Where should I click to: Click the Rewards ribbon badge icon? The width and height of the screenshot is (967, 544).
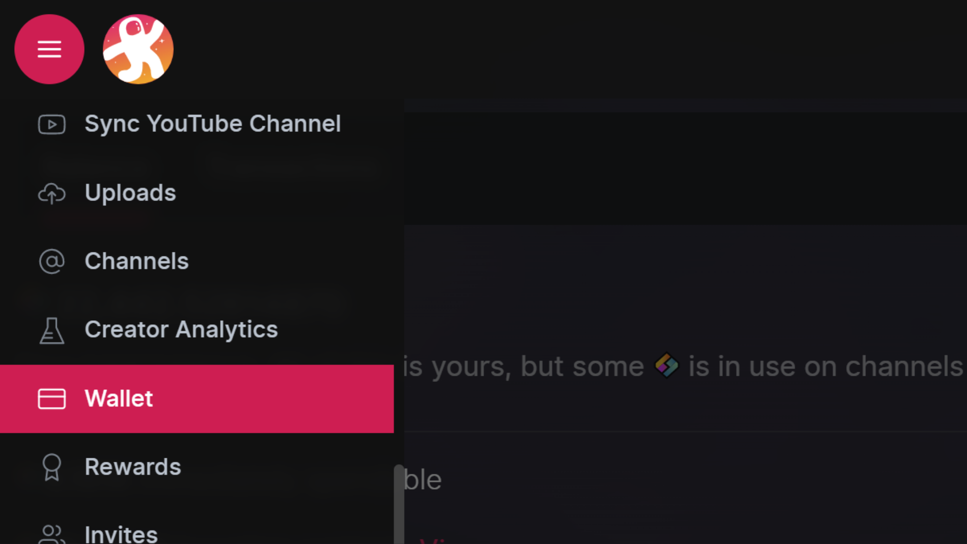[x=52, y=467]
